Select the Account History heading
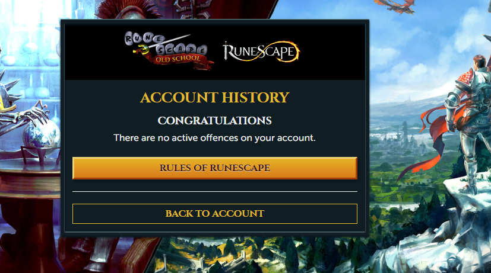 point(215,98)
